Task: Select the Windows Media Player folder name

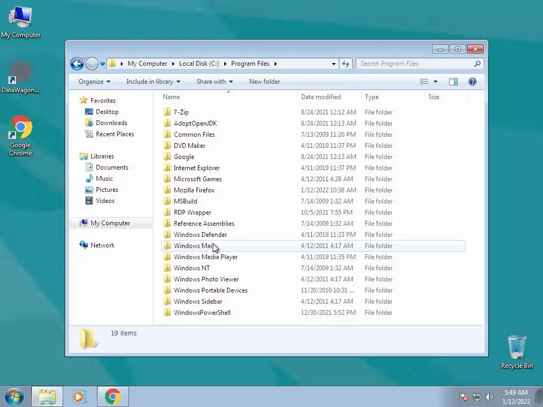Action: (x=206, y=257)
